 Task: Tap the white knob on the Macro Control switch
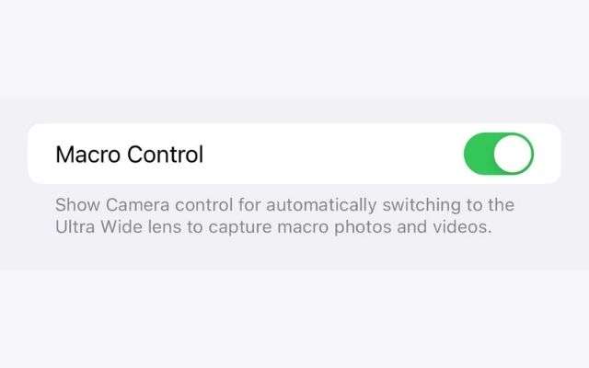(513, 154)
